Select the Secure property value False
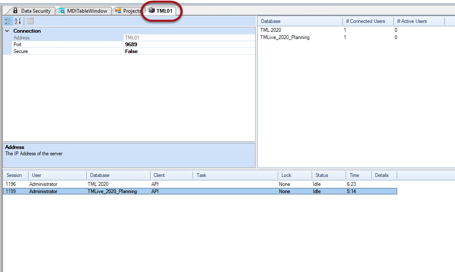This screenshot has height=272, width=455. click(x=131, y=51)
